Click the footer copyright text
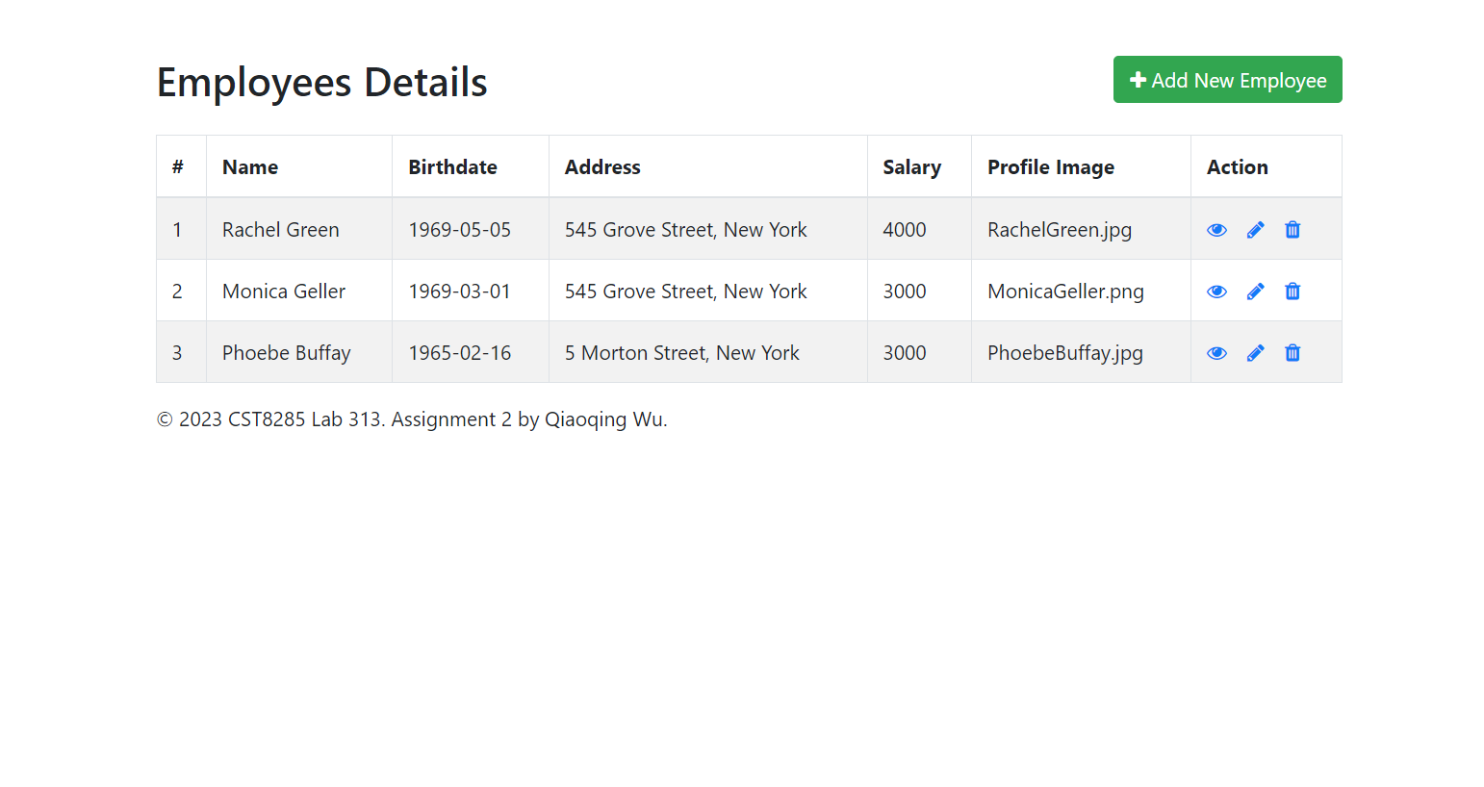 (412, 419)
